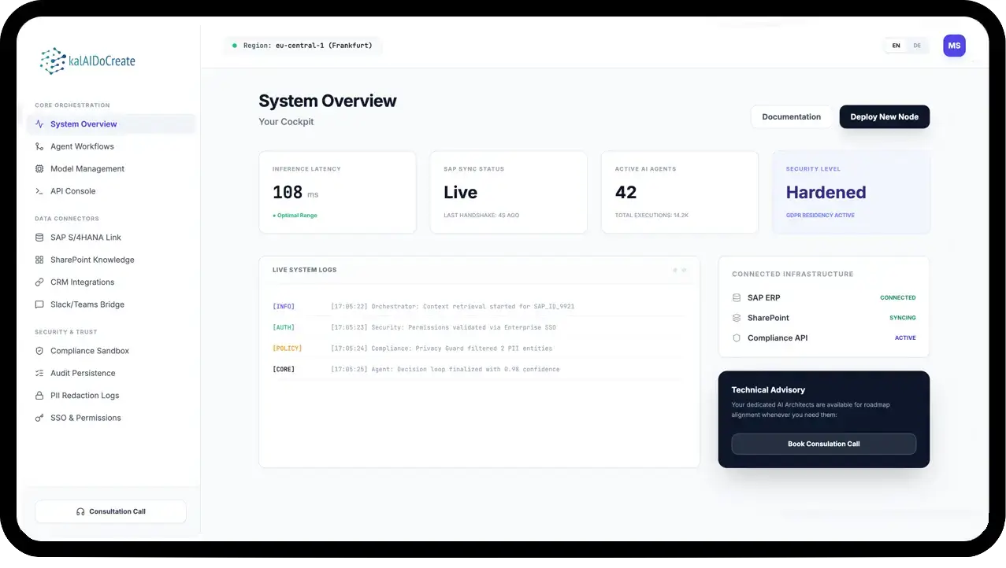Select the Agent Workflows icon in the sidebar
The height and width of the screenshot is (568, 1006).
tap(39, 146)
